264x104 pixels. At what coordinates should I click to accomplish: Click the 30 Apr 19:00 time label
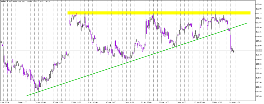point(164,102)
